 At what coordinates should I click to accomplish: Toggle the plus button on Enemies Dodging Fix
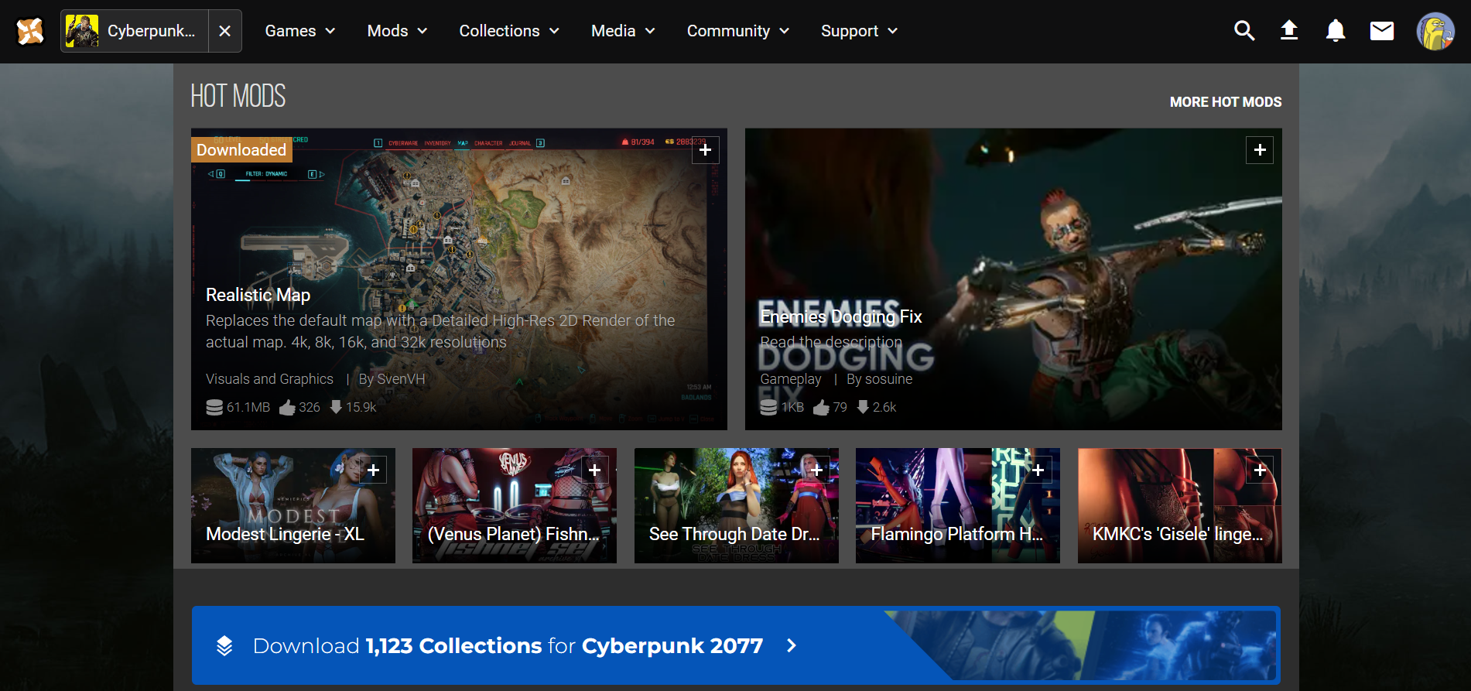(x=1259, y=150)
